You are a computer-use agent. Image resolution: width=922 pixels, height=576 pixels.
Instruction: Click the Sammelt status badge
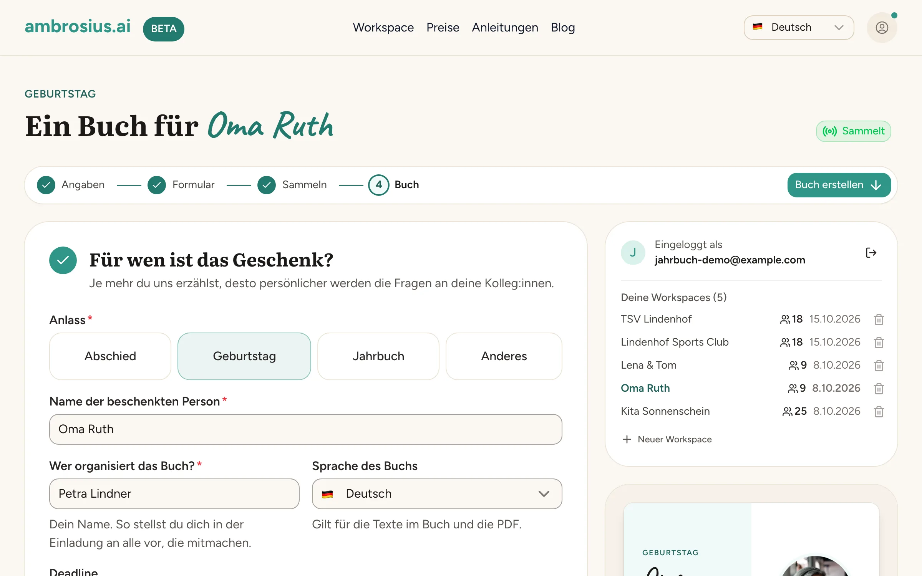tap(854, 131)
